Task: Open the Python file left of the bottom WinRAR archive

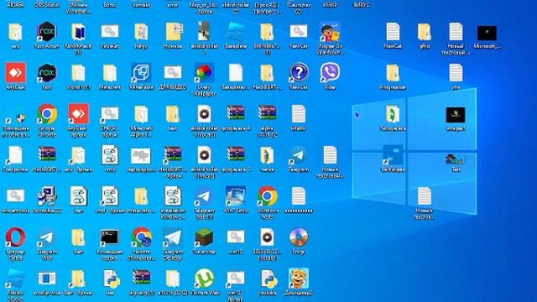Action: click(110, 278)
